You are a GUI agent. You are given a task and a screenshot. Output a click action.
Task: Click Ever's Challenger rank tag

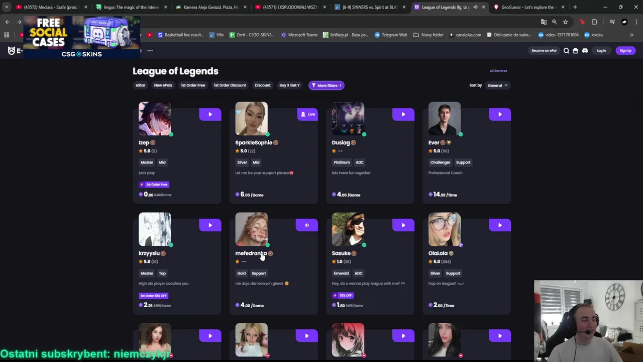point(440,162)
